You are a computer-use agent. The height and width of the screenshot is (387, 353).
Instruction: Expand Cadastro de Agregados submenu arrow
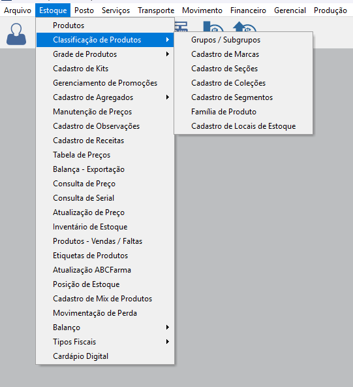pos(168,97)
